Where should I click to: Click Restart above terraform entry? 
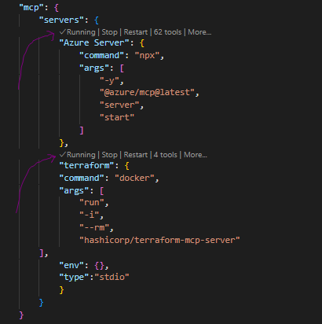click(x=136, y=155)
